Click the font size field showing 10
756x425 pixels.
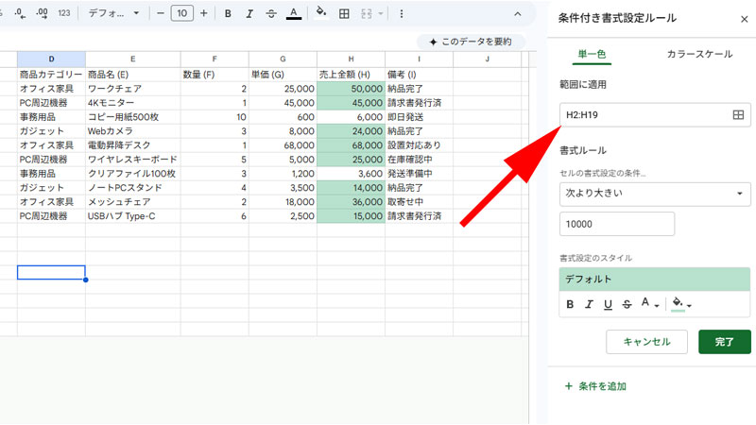(181, 13)
